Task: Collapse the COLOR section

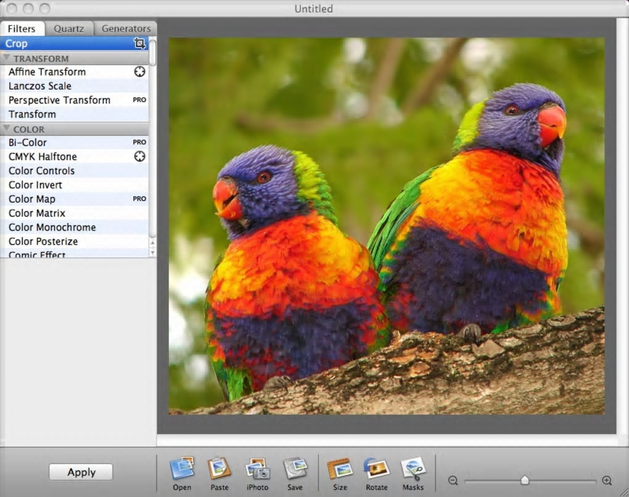Action: pyautogui.click(x=7, y=129)
